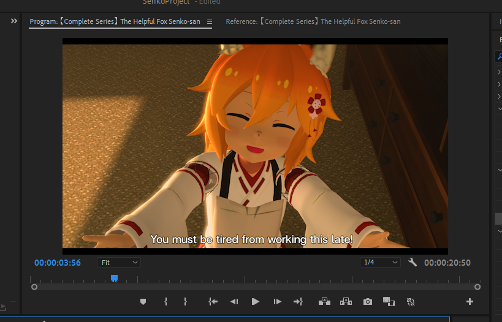Viewport: 502px width, 322px height.
Task: Open the wrench Settings menu
Action: point(413,263)
